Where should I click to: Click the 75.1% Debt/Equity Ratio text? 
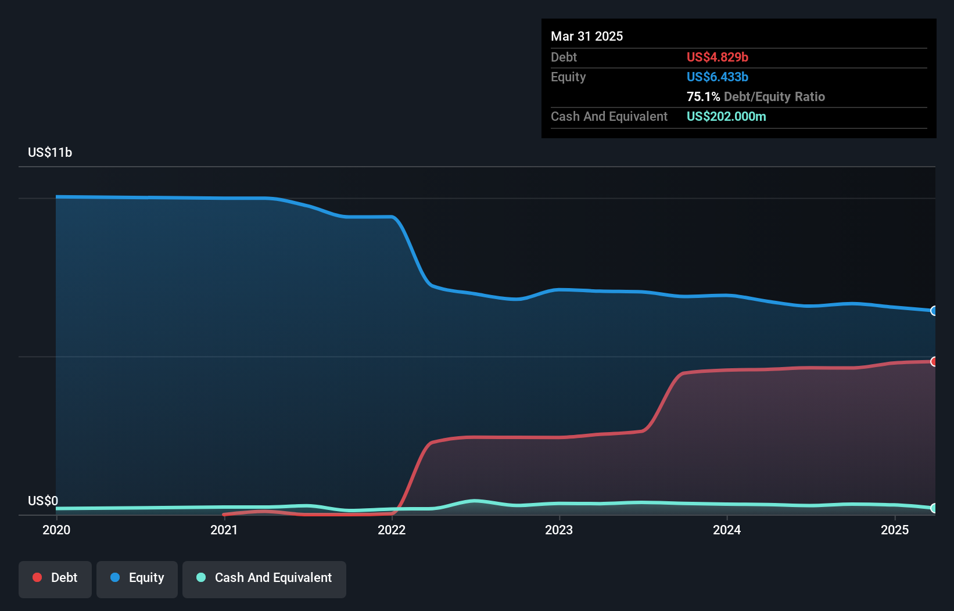pyautogui.click(x=756, y=96)
